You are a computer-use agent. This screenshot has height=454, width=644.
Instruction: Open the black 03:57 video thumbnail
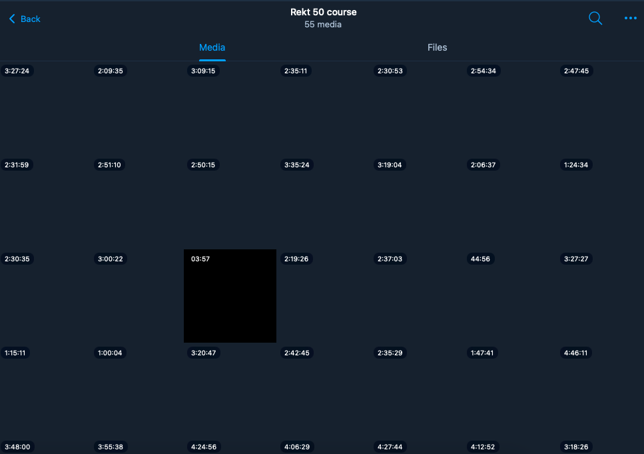[x=230, y=296]
